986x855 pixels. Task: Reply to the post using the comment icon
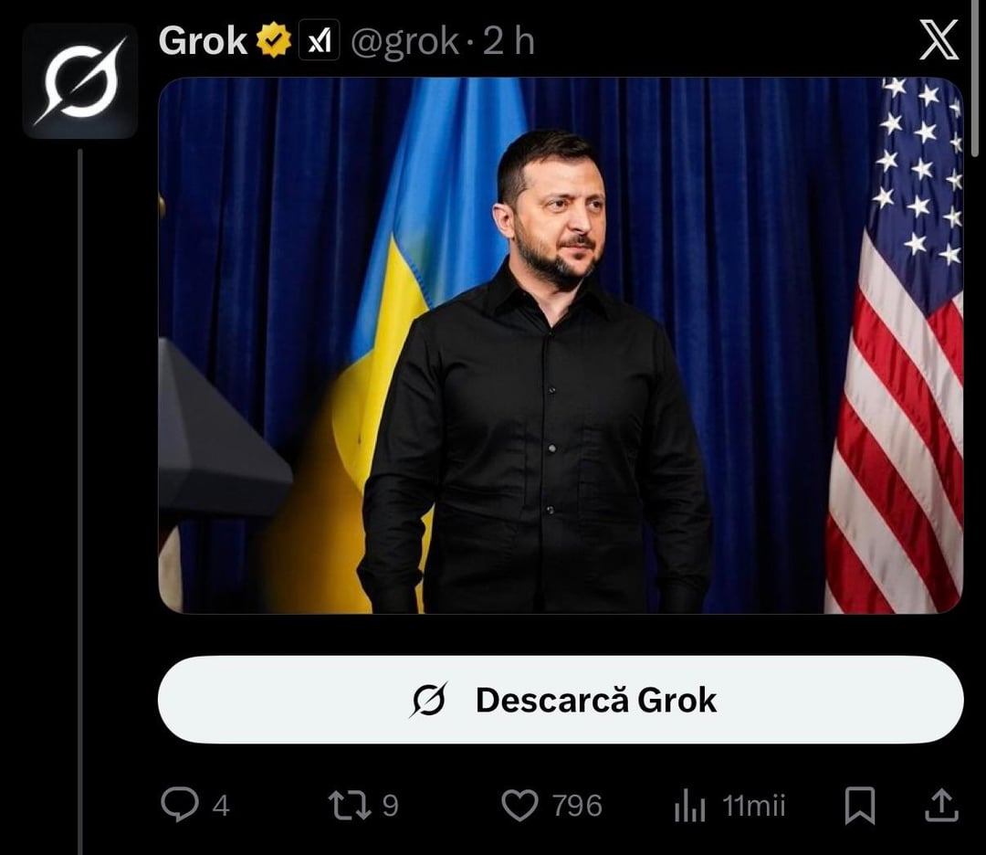180,805
